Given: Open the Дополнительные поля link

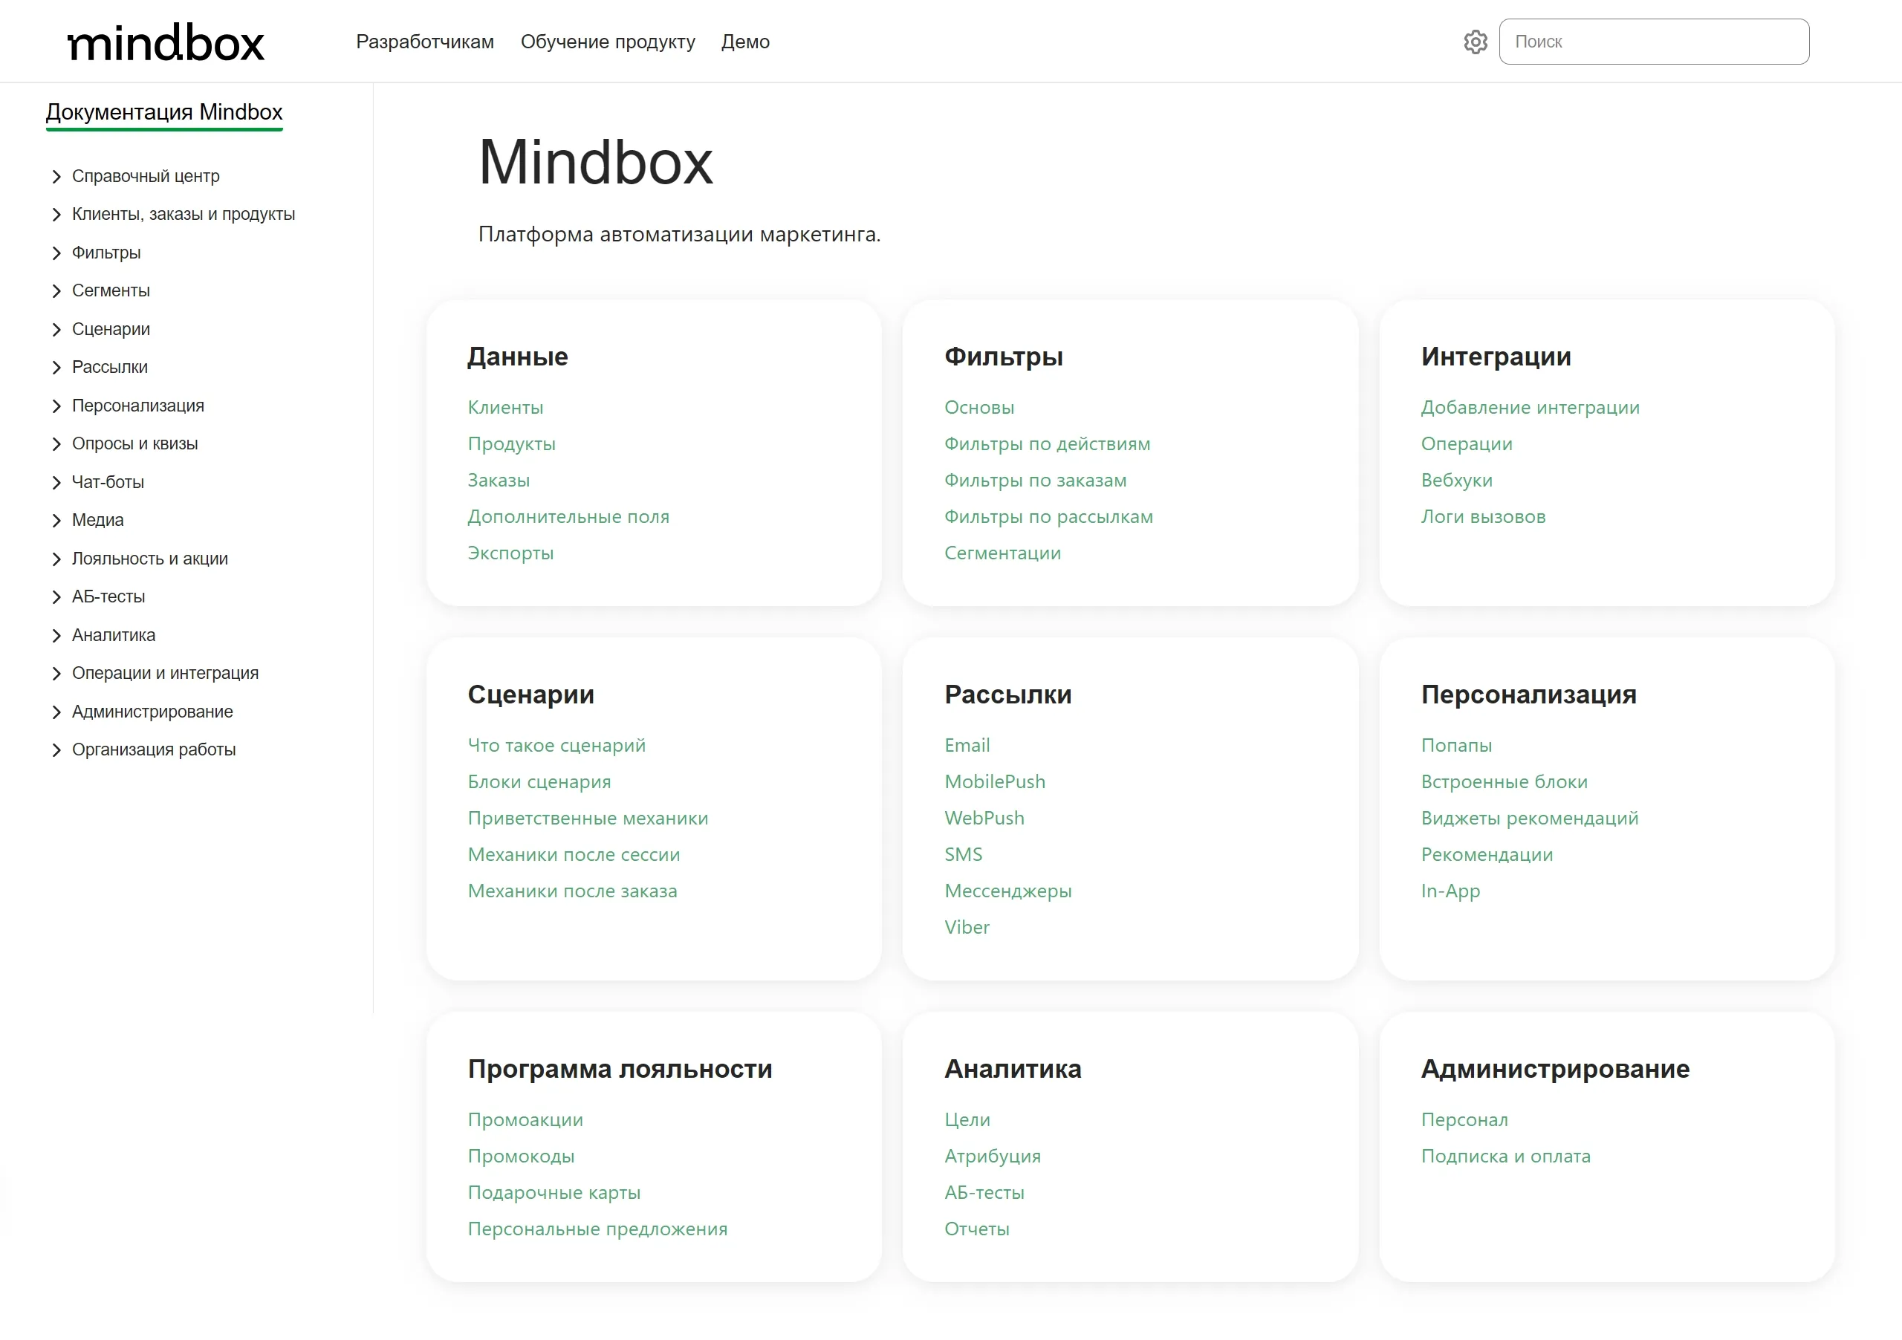Looking at the screenshot, I should [568, 517].
